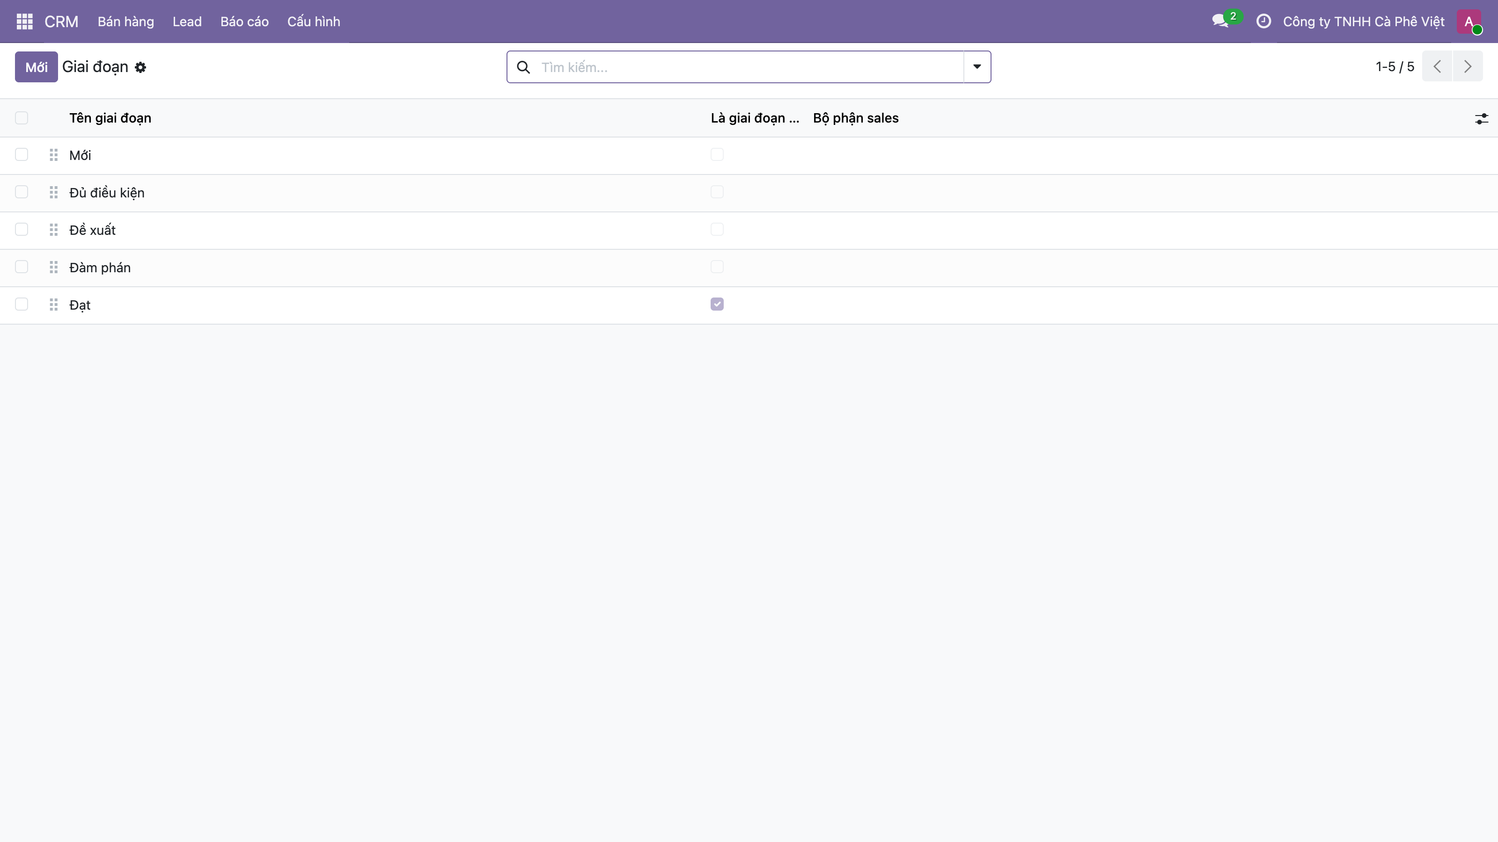Toggle the select-all header checkbox

[x=22, y=118]
